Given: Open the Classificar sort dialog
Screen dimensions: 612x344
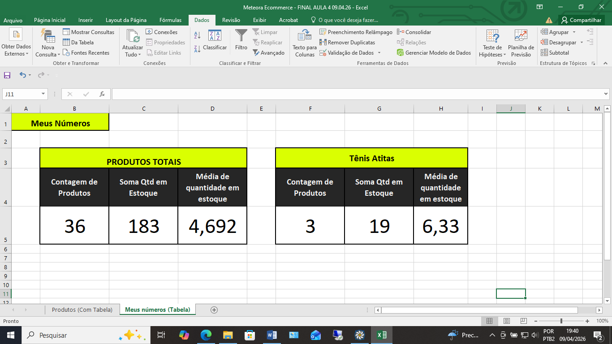Looking at the screenshot, I should (215, 39).
